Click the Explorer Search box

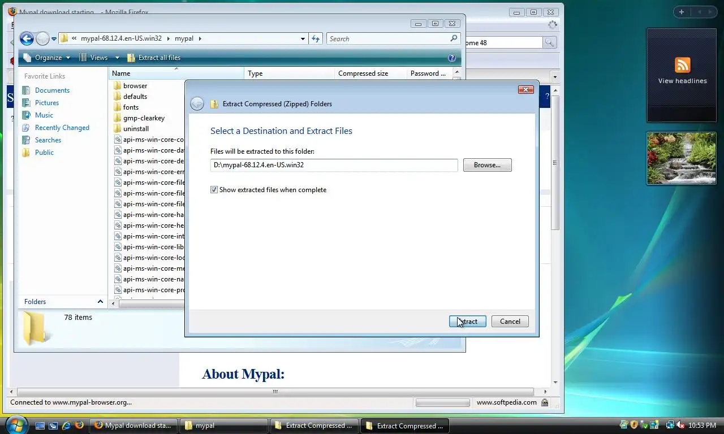click(393, 38)
